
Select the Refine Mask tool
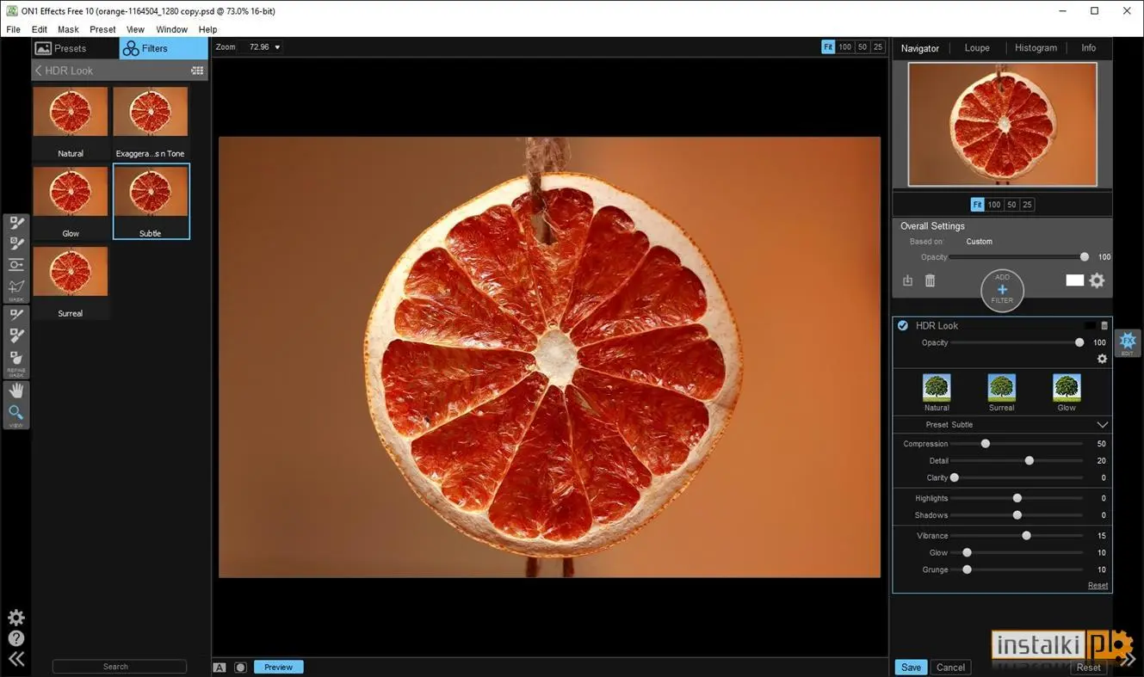[16, 361]
